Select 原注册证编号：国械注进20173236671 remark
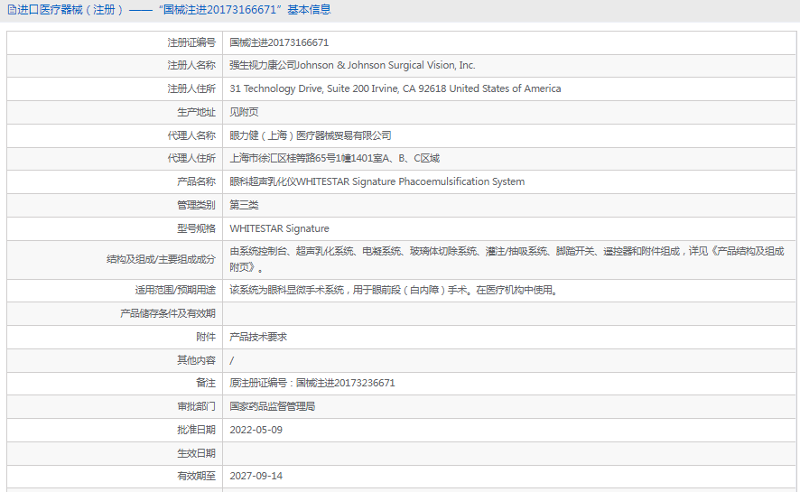Screen dimensions: 800x492 [312, 383]
